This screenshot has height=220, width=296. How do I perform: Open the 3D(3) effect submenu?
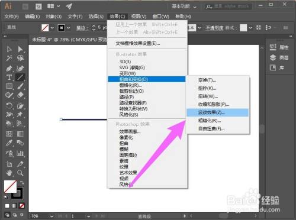(147, 62)
